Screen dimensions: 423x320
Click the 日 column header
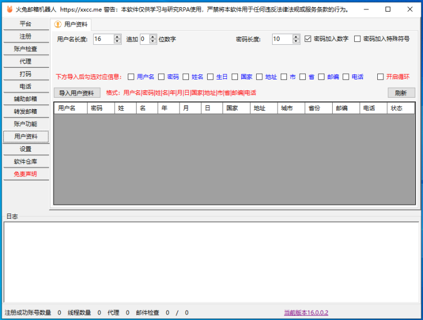pos(212,108)
